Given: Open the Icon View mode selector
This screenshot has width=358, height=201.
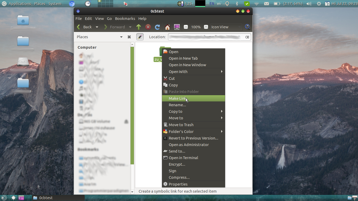Looking at the screenshot, I should point(226,27).
